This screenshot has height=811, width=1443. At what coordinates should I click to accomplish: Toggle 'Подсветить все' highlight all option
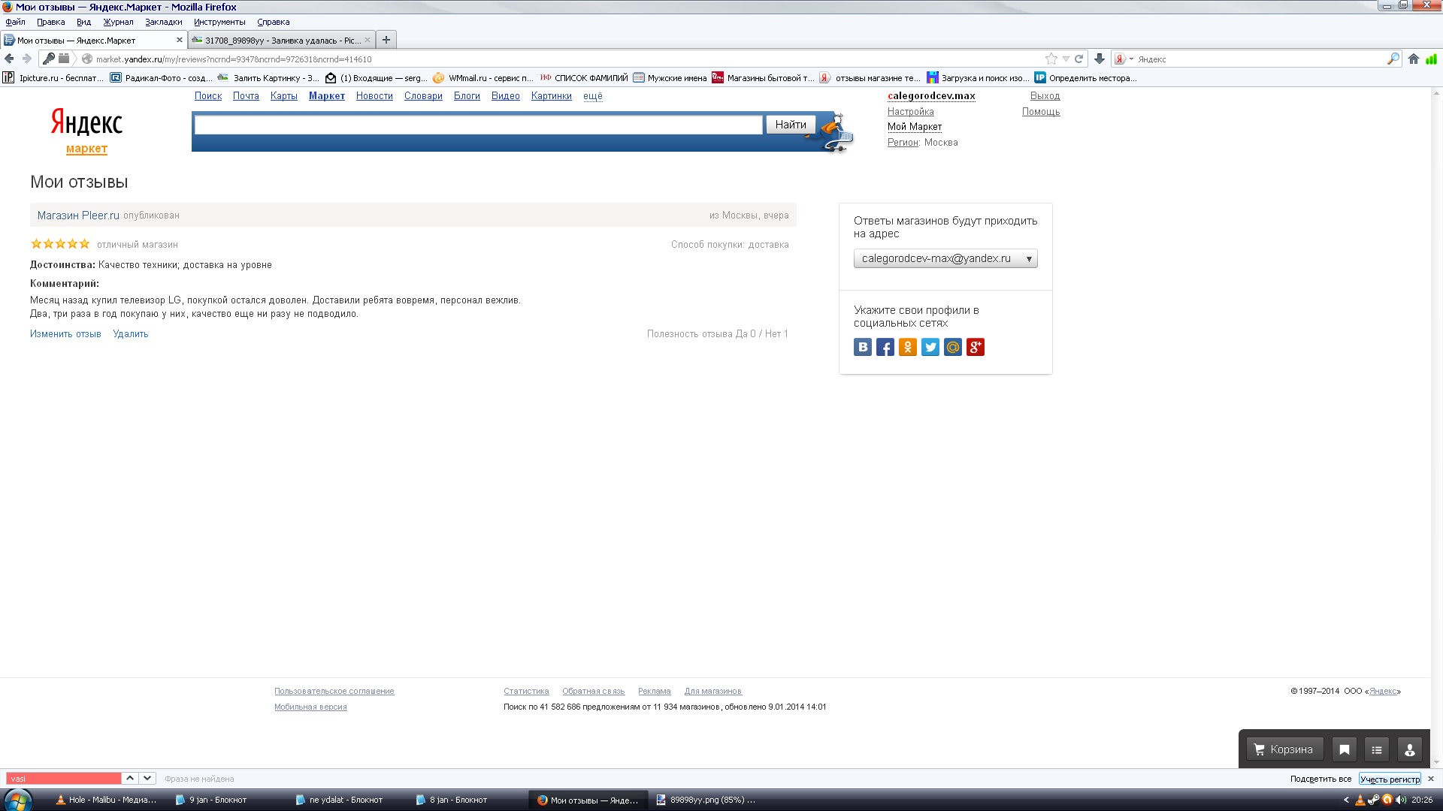1320,779
